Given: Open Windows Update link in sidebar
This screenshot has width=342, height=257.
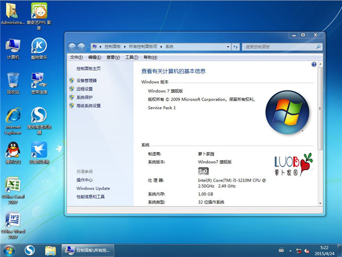Looking at the screenshot, I should (93, 188).
